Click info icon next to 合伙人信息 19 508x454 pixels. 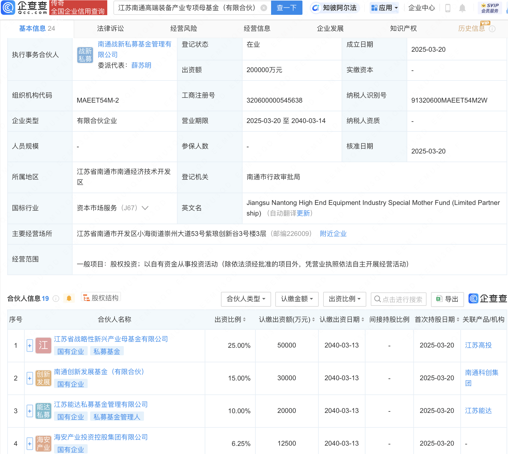[x=56, y=299]
